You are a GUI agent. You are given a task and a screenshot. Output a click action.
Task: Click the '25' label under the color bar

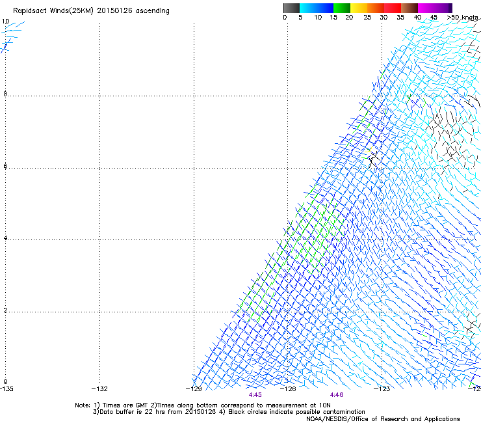tap(367, 18)
